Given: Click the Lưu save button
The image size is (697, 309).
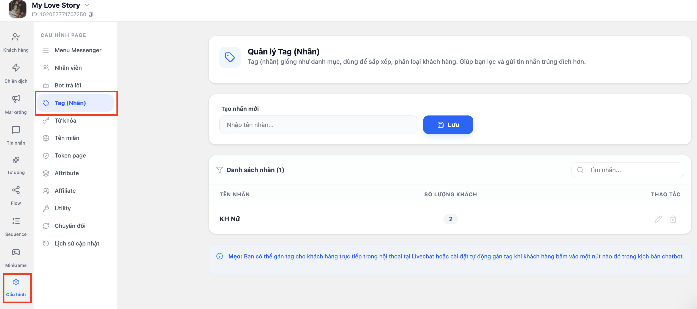Looking at the screenshot, I should click(448, 125).
